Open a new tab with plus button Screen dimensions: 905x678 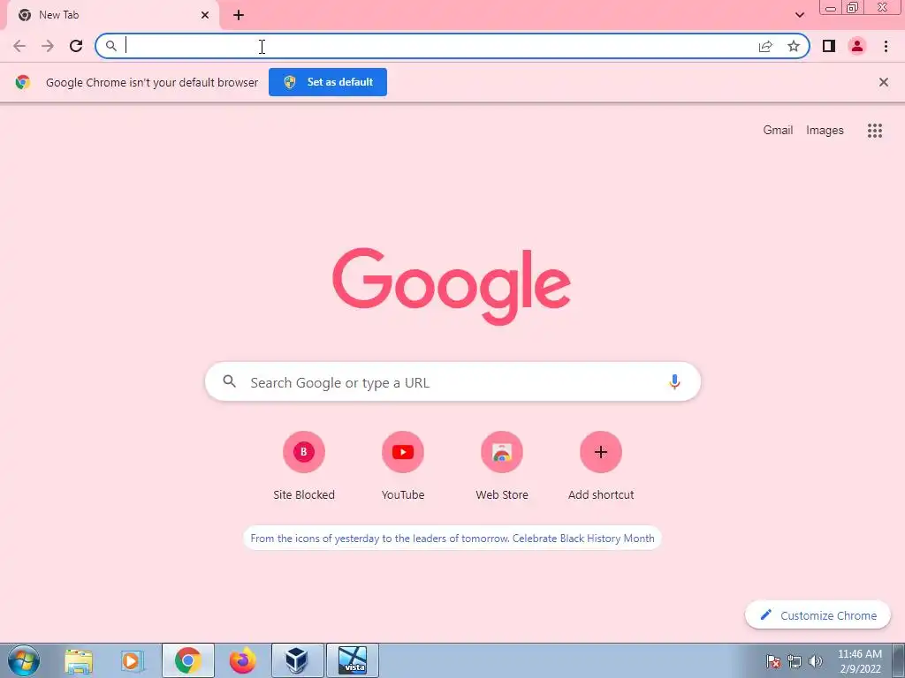(239, 15)
